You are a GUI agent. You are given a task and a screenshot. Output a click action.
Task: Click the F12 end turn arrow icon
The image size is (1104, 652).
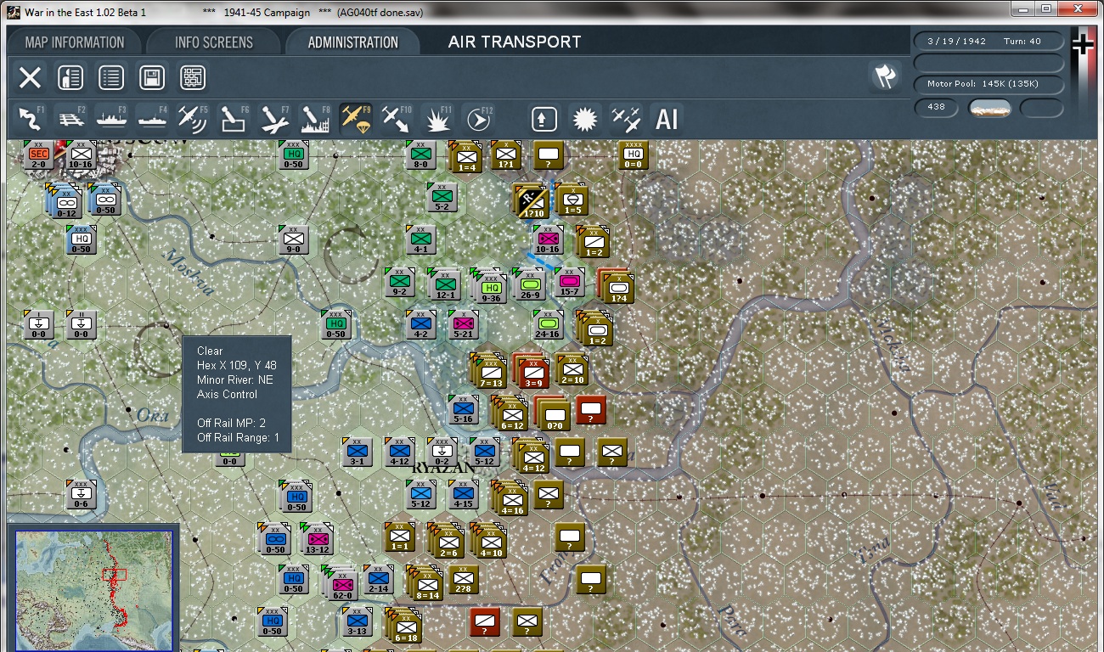478,119
